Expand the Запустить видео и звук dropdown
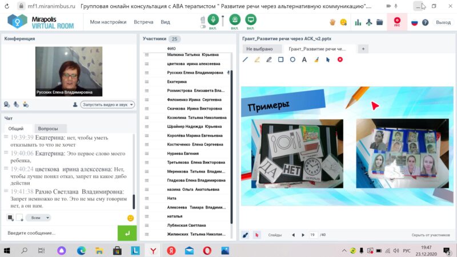This screenshot has height=257, width=457. (107, 105)
